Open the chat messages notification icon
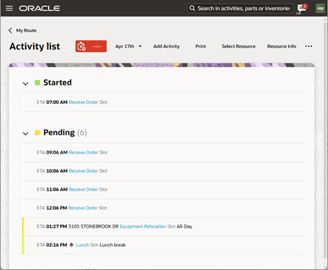328x270 pixels. [302, 9]
